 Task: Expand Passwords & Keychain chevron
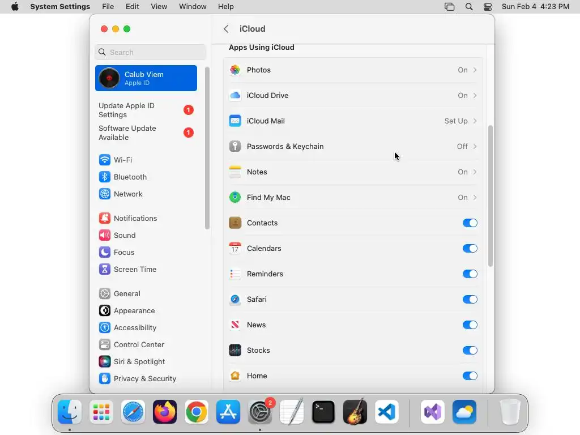pos(475,147)
